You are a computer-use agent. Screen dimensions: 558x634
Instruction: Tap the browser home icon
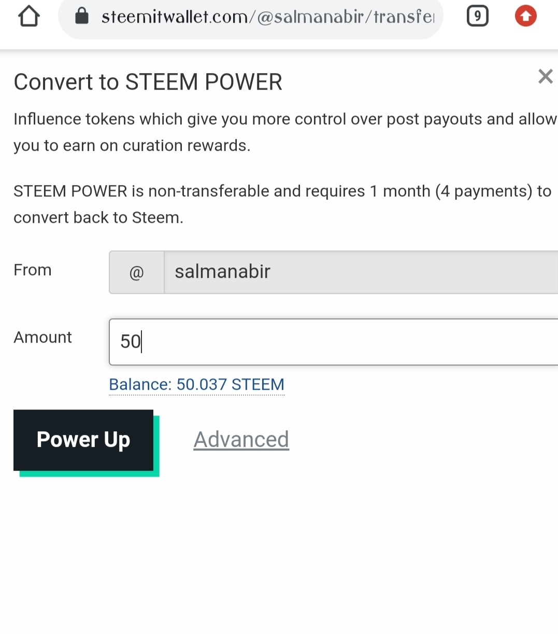29,17
